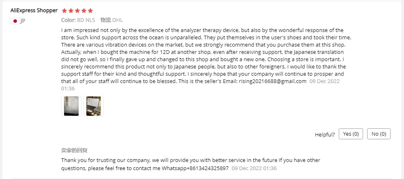Screen dimensions: 404x179
Task: Click the third rating star
Action: coord(77,11)
